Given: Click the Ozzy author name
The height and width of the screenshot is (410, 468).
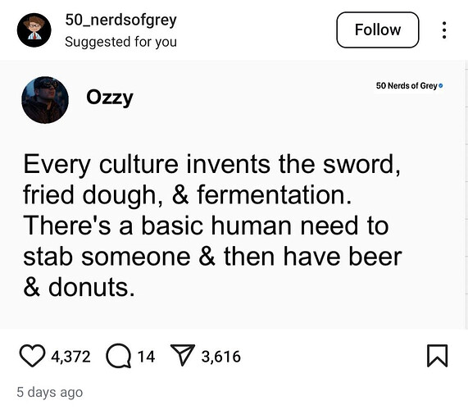Looking at the screenshot, I should click(x=110, y=98).
